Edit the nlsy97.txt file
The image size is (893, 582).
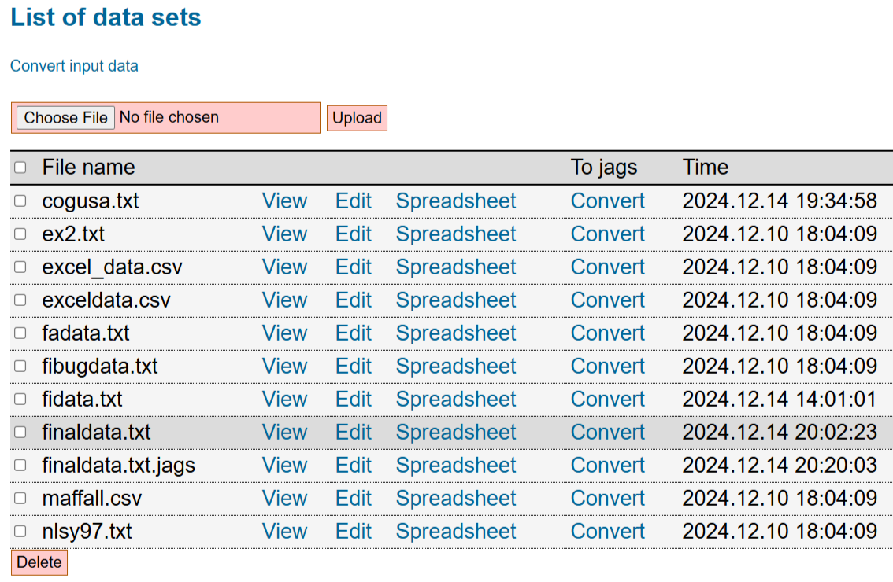353,532
